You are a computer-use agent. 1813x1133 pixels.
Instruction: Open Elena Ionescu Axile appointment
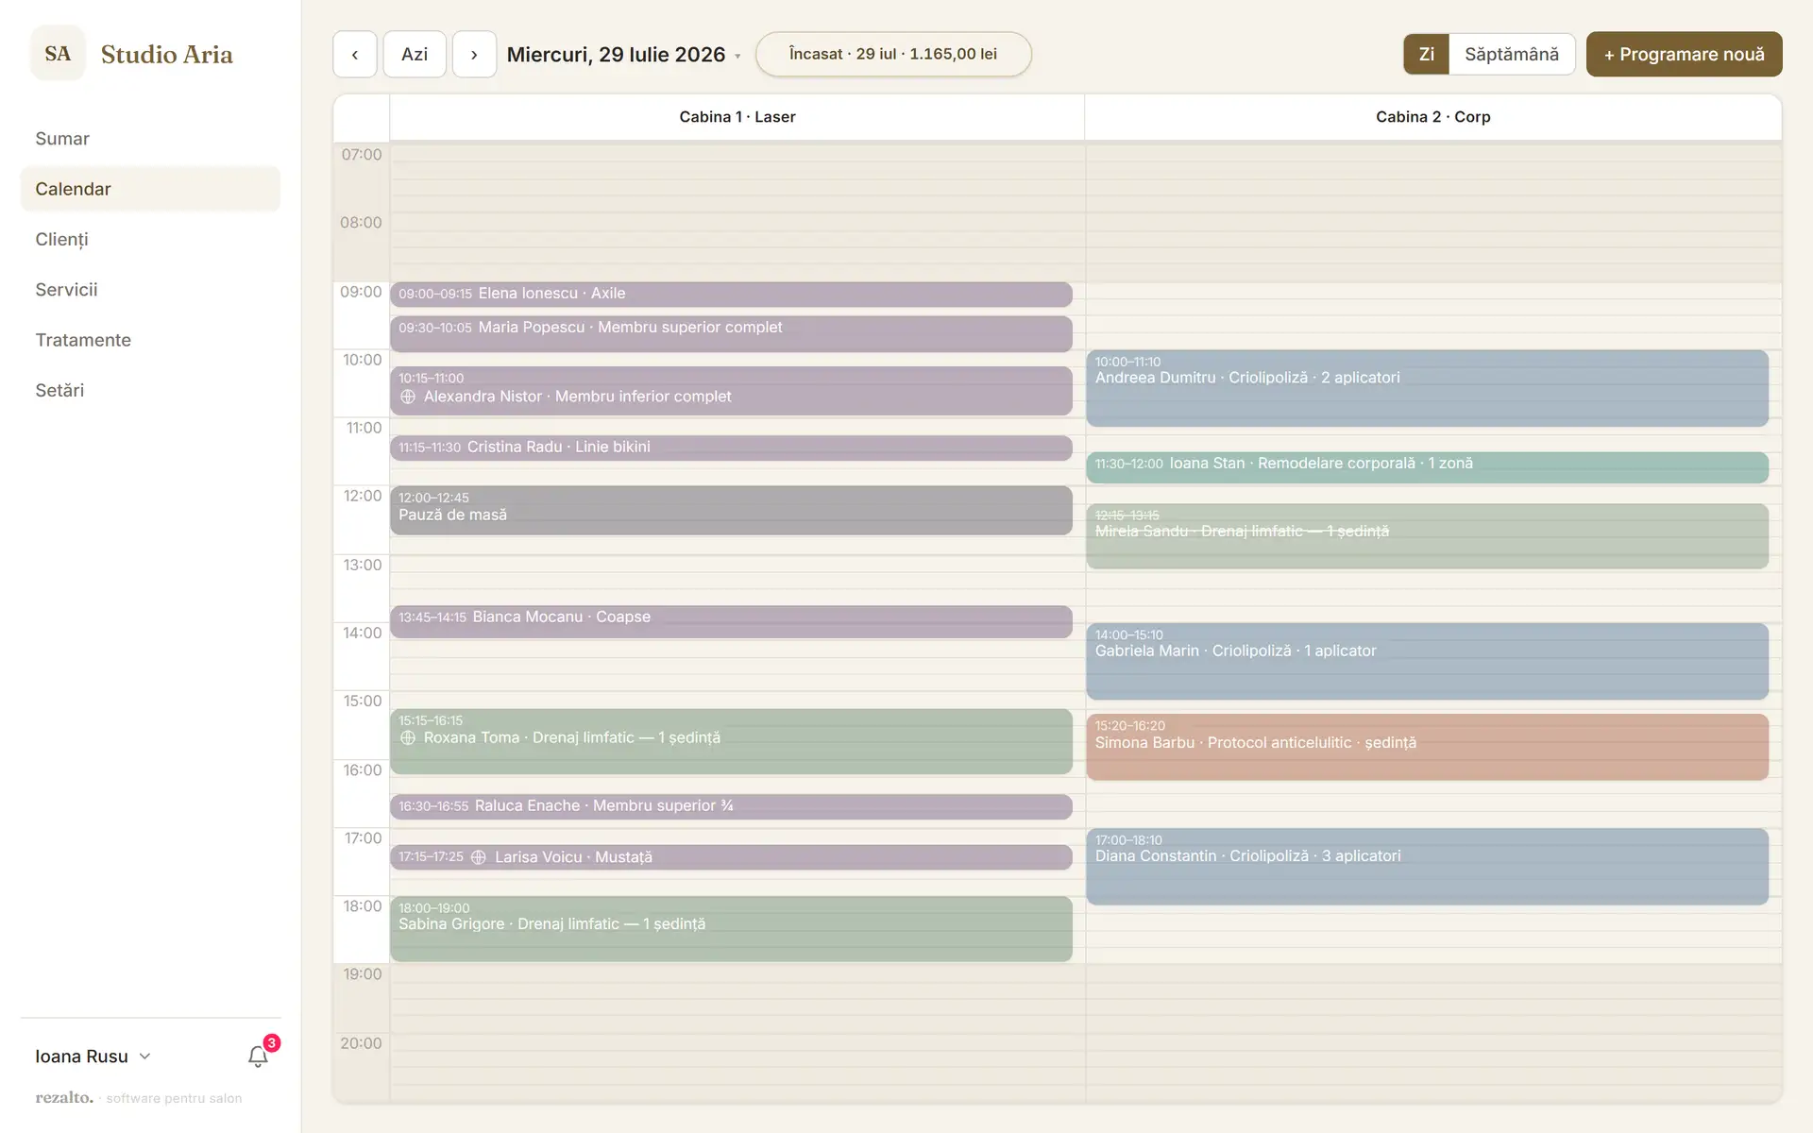pyautogui.click(x=731, y=294)
